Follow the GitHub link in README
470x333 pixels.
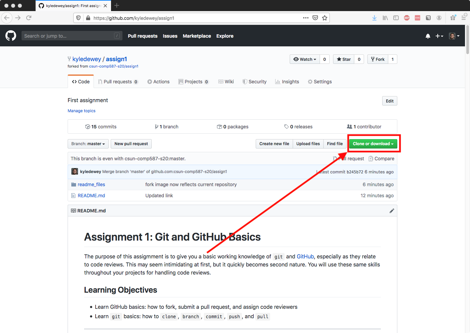click(x=305, y=256)
